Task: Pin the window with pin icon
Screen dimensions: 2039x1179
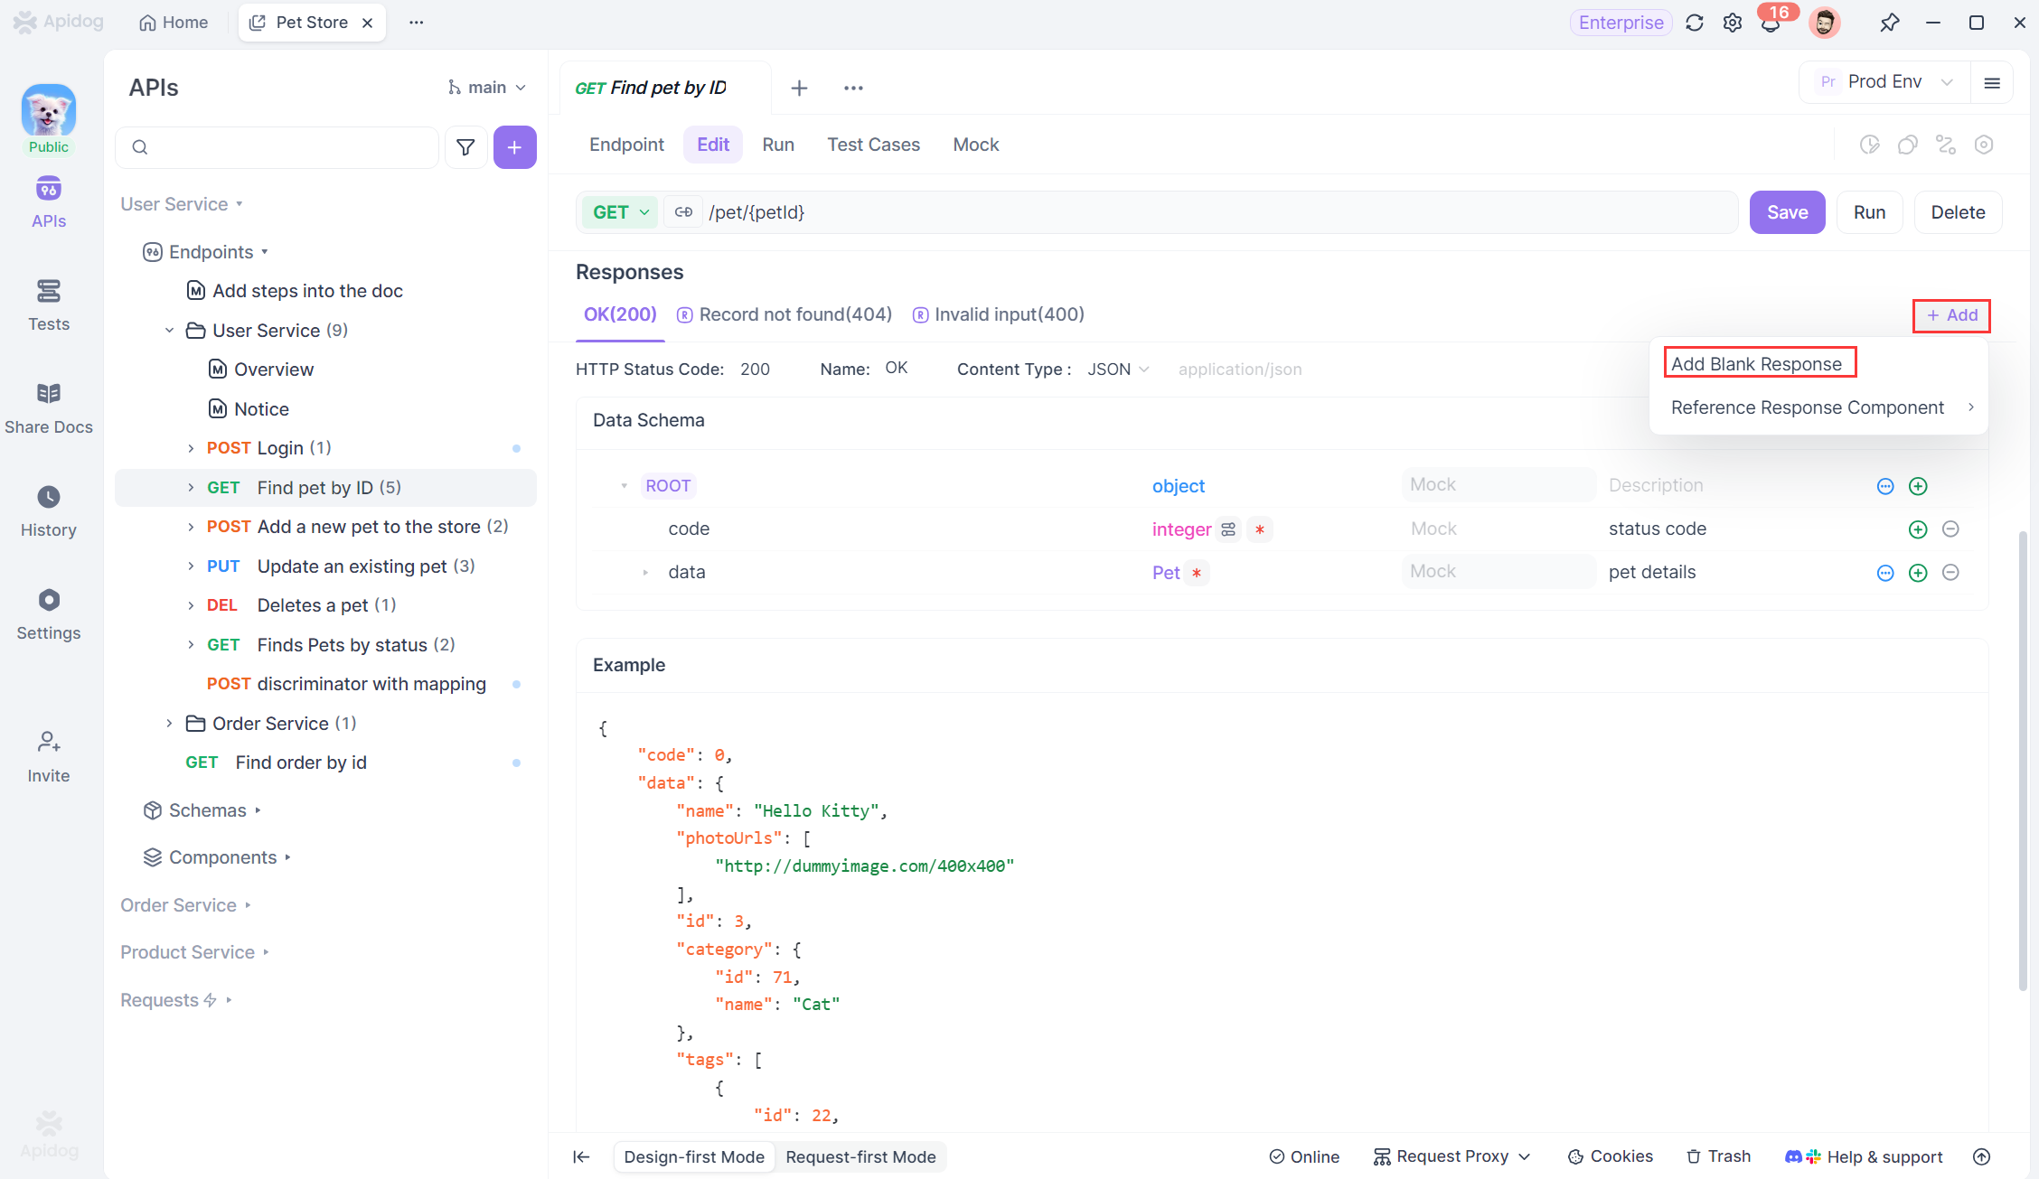Action: pos(1889,23)
